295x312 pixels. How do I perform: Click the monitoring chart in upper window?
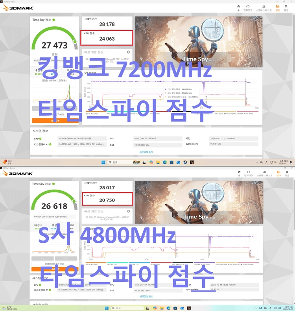point(174,93)
